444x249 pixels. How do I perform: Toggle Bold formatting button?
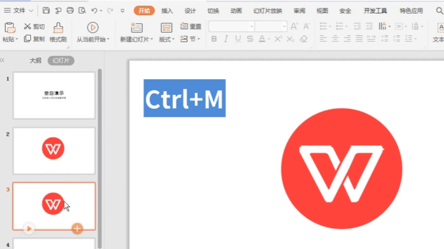point(214,39)
